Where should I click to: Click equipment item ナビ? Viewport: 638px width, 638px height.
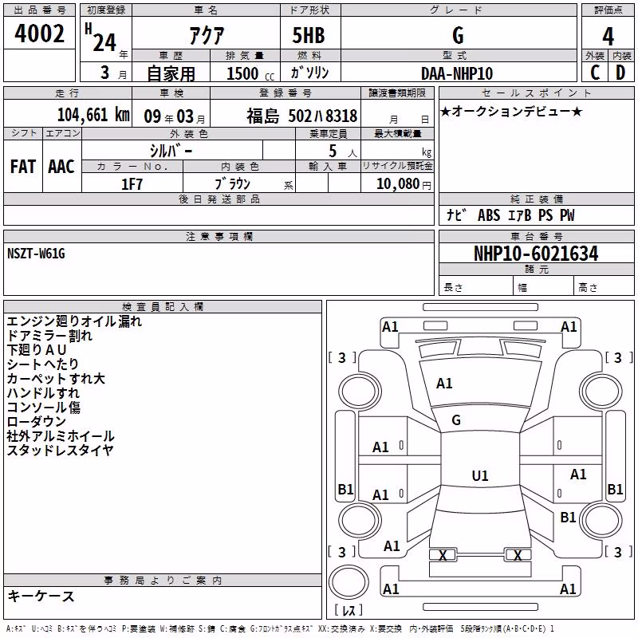point(456,215)
